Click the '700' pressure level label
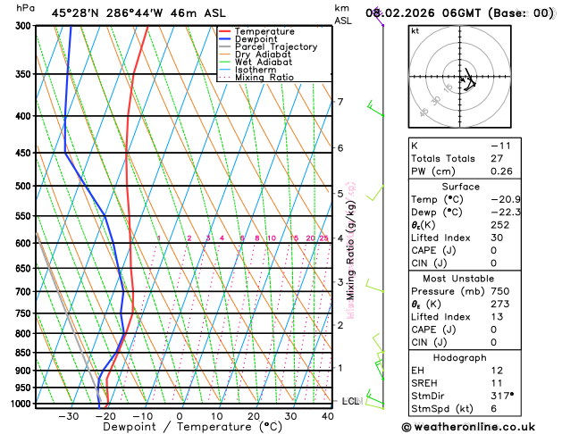Image resolution: width=562 pixels, height=434 pixels. pyautogui.click(x=25, y=292)
